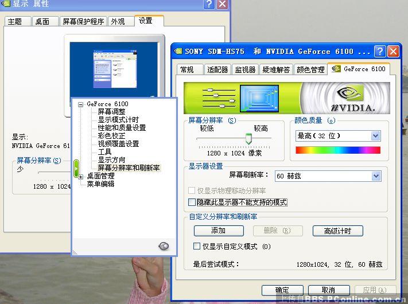Select 菜单编辑 in the tree
408x304 pixels.
(x=100, y=184)
